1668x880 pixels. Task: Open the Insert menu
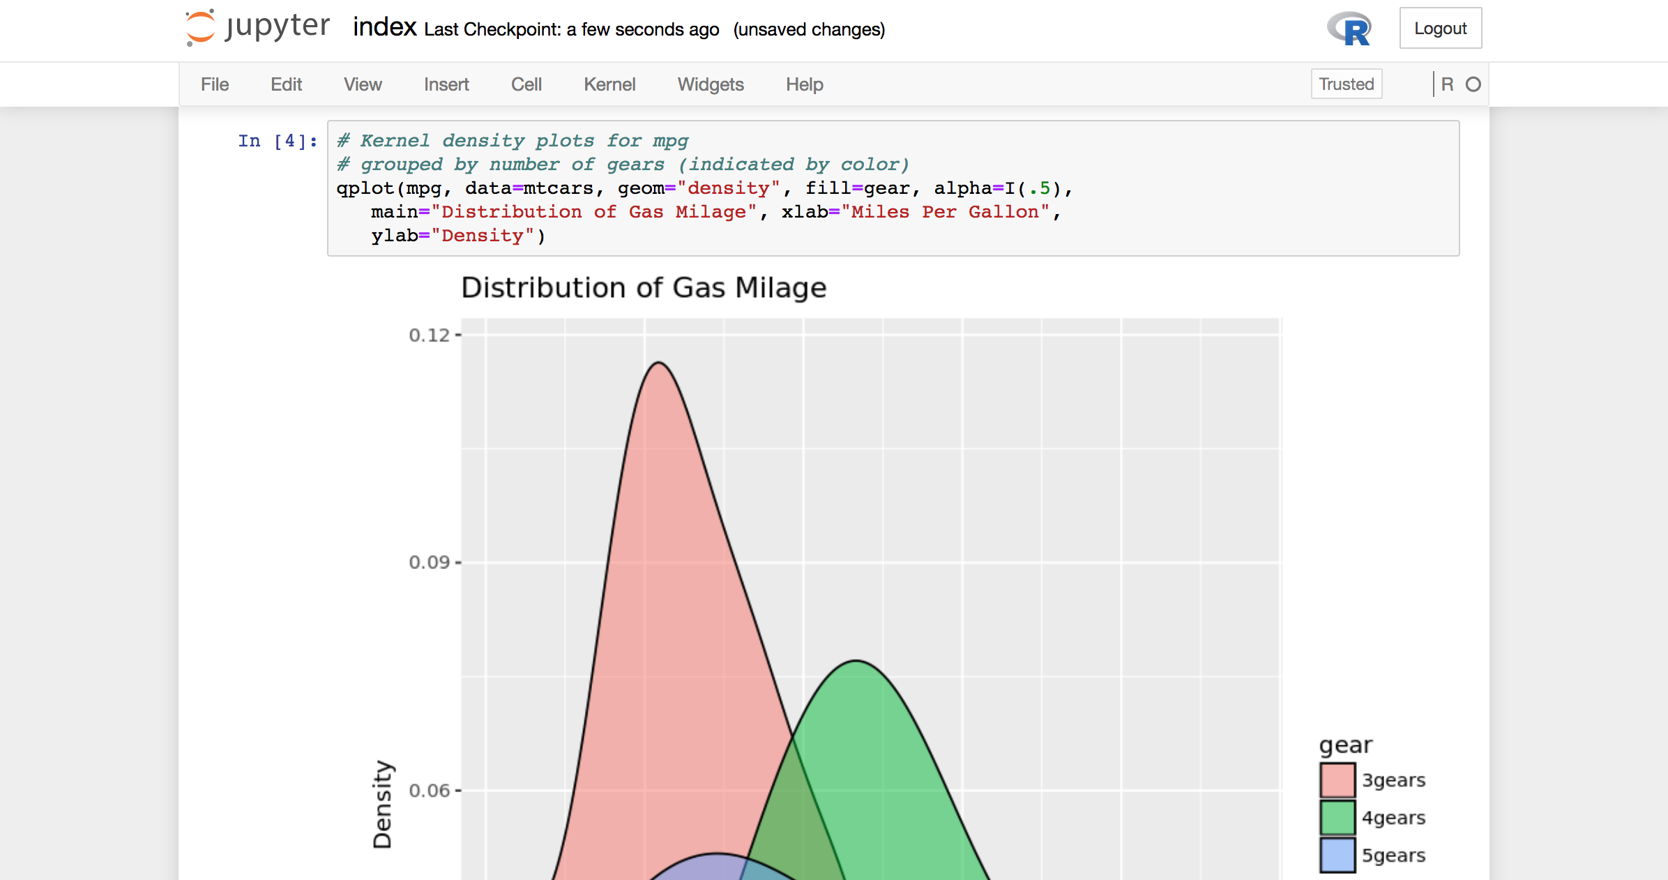pyautogui.click(x=446, y=84)
